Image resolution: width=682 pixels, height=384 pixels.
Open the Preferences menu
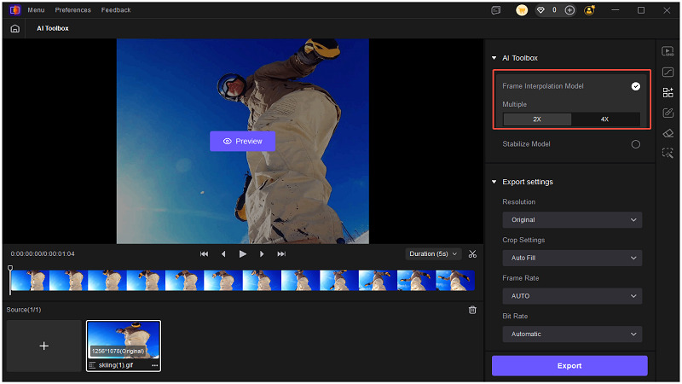[72, 10]
